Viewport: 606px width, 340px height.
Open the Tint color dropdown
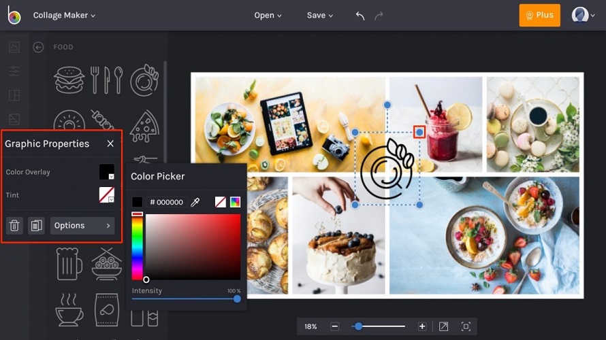coord(107,195)
